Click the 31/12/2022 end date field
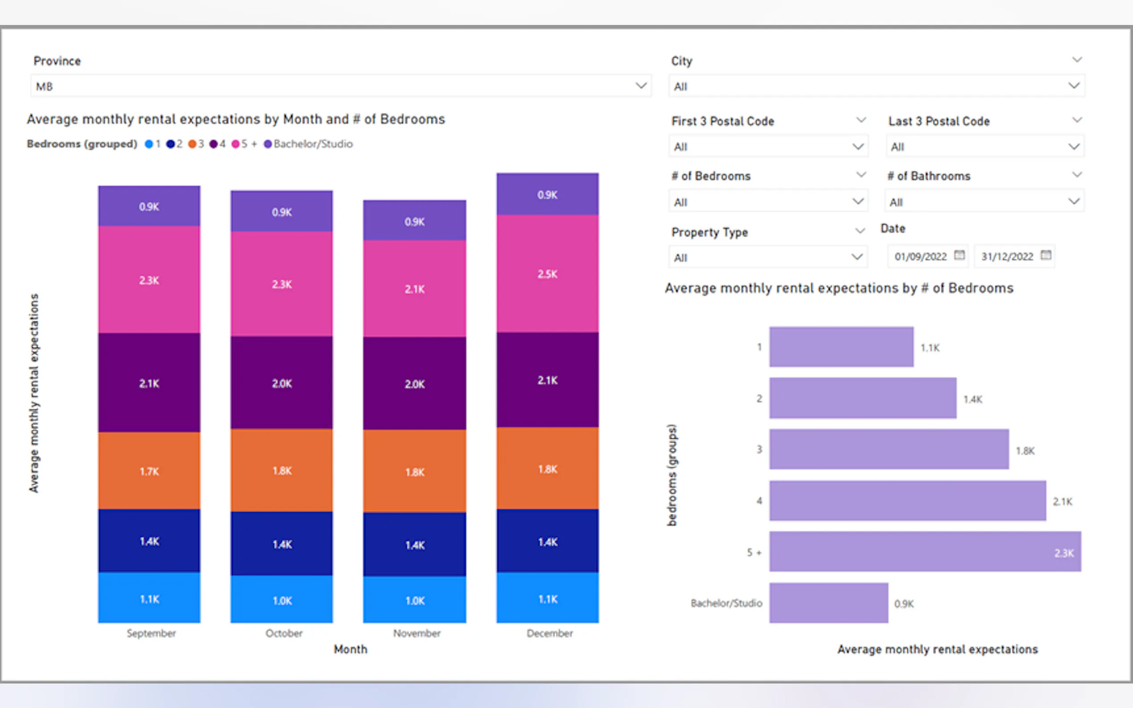Screen dimensions: 1133x708 pyautogui.click(x=1007, y=257)
